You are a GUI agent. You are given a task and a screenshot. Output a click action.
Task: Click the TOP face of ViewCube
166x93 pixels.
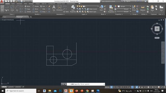click(x=157, y=29)
